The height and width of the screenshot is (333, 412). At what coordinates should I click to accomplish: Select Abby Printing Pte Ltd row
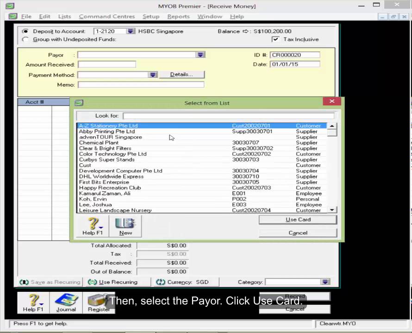click(202, 131)
